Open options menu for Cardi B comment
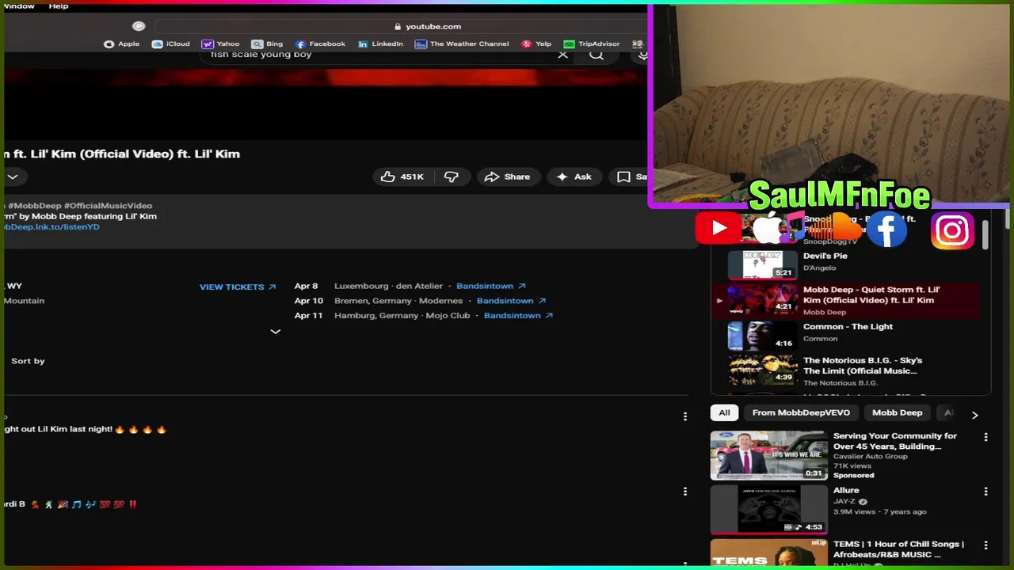 [x=685, y=492]
